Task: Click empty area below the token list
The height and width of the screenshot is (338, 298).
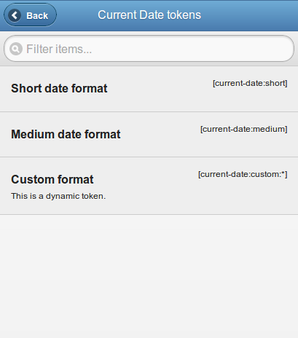Action: point(149,276)
